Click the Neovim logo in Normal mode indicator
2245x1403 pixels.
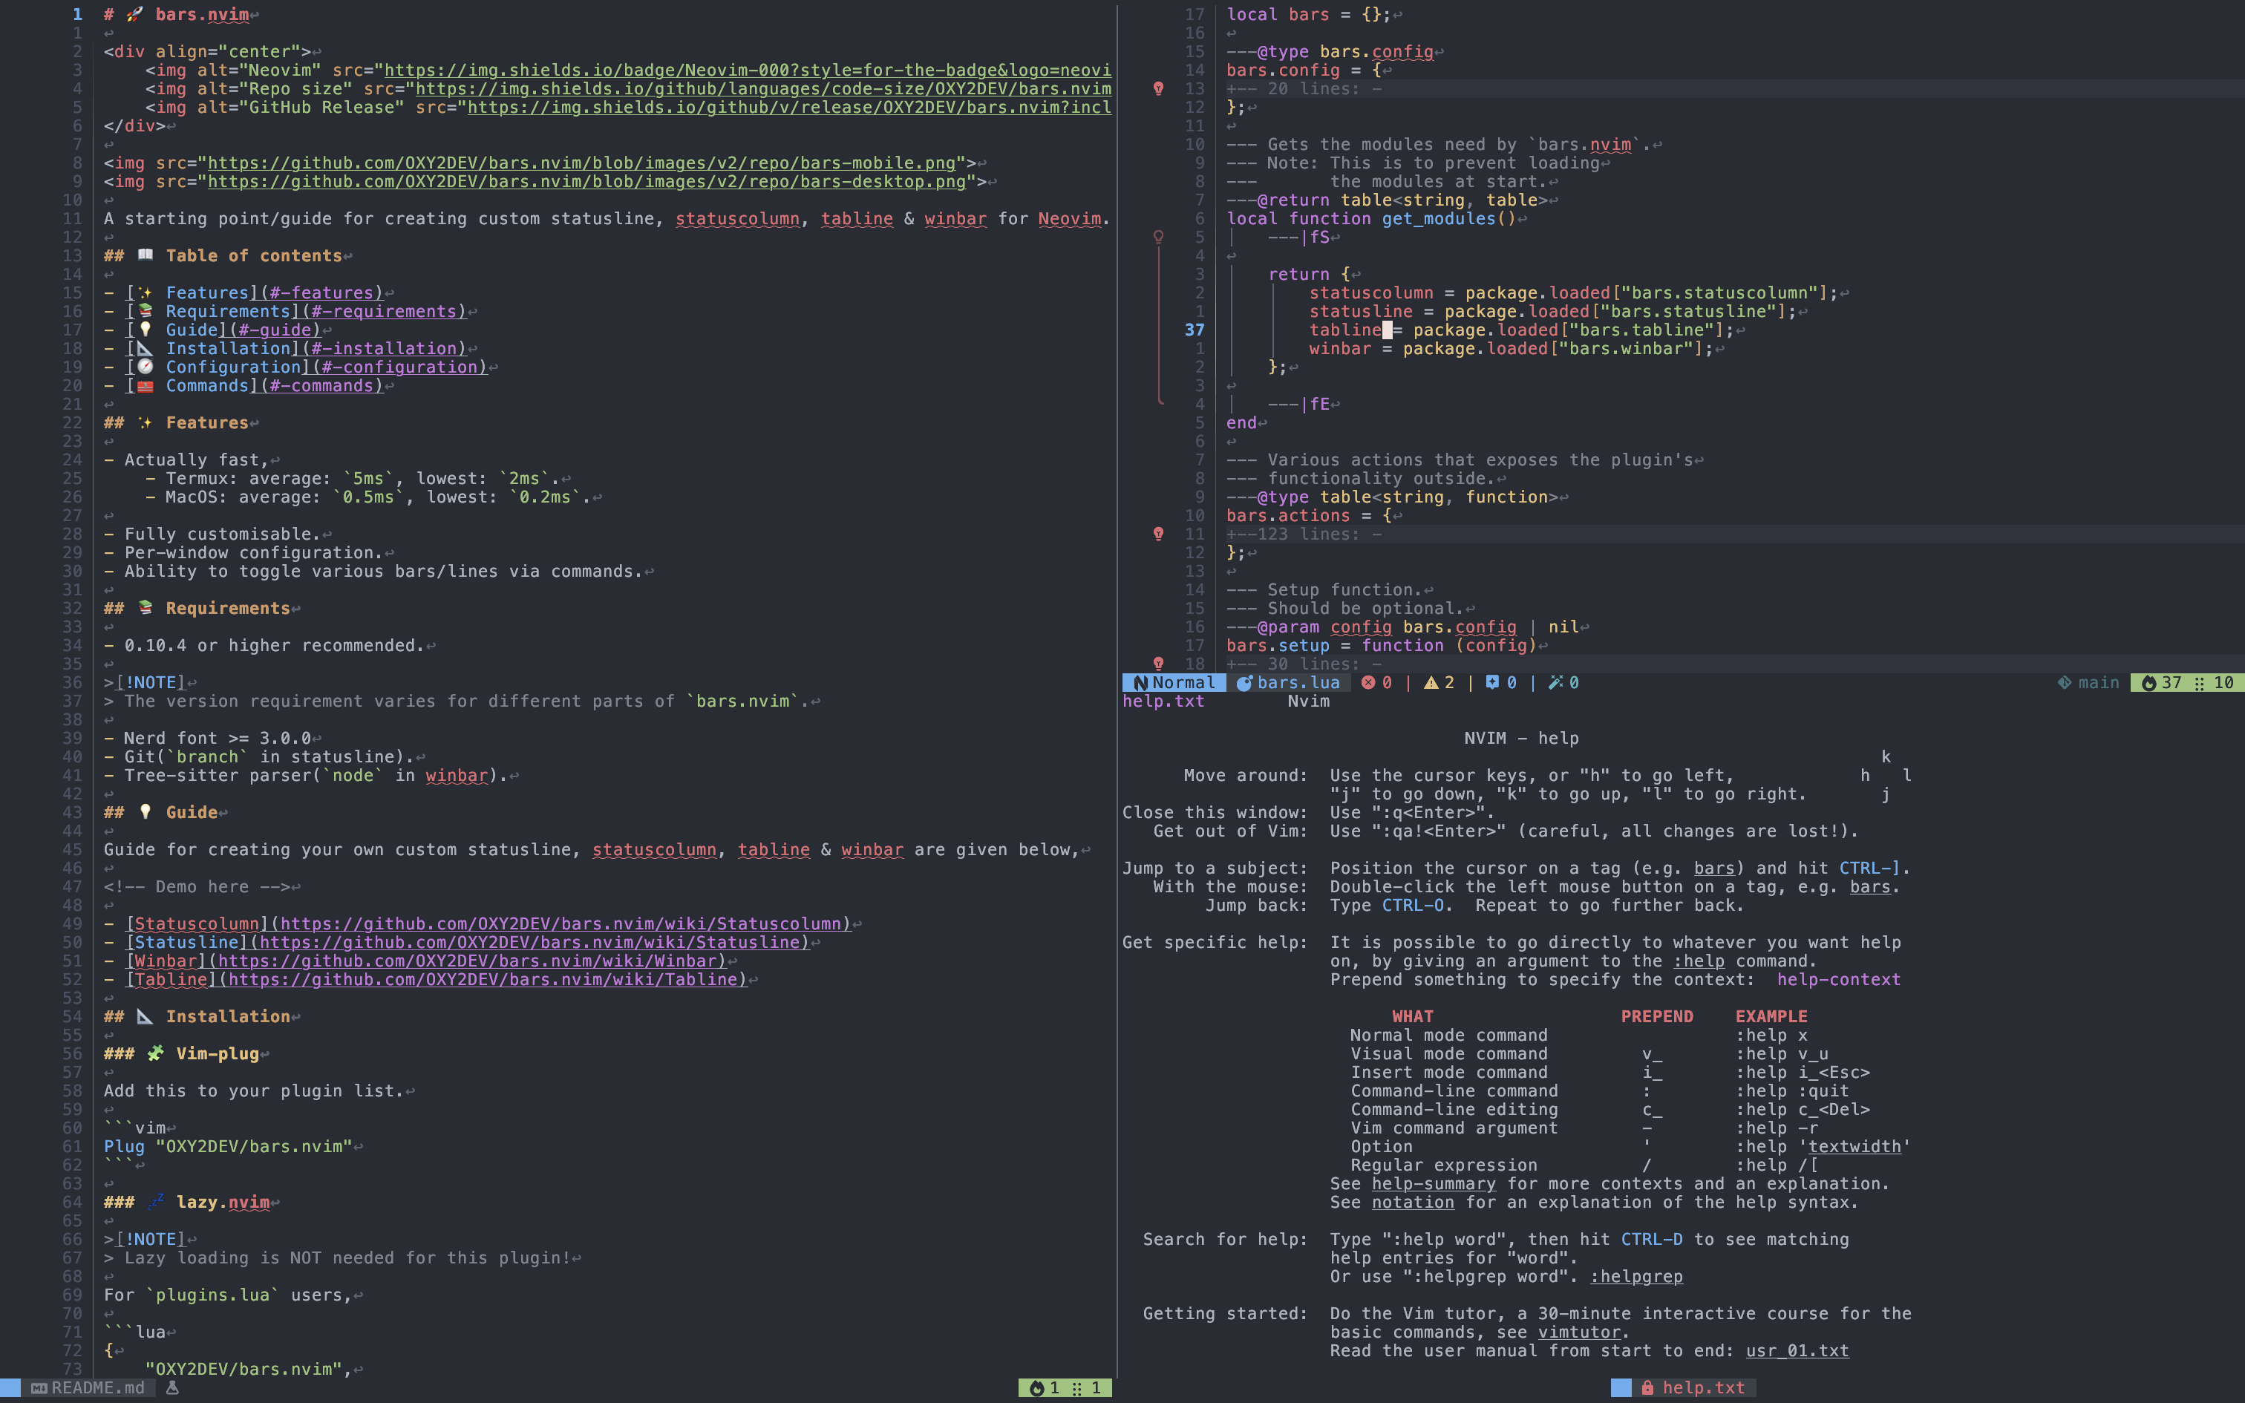[1140, 683]
